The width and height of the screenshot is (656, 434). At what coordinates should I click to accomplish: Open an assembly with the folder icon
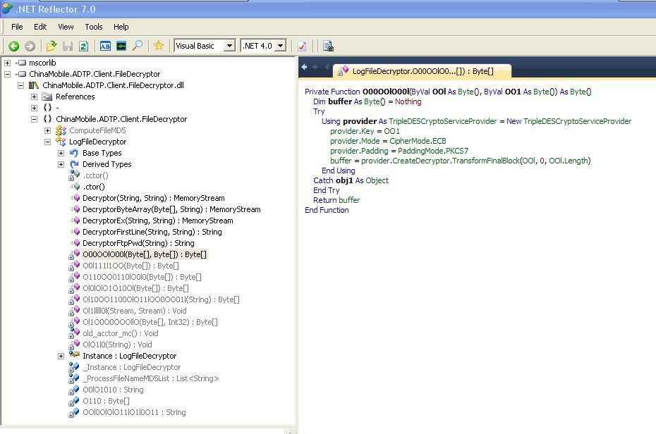[x=51, y=46]
